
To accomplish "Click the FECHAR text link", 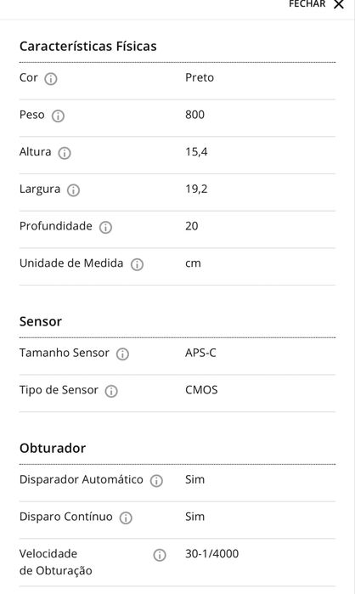I will coord(307,4).
